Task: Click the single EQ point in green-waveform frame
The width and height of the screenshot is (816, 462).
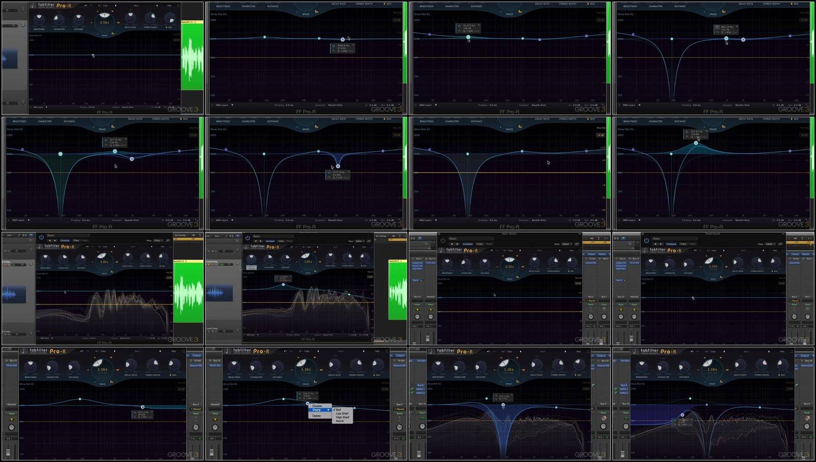Action: (x=92, y=55)
